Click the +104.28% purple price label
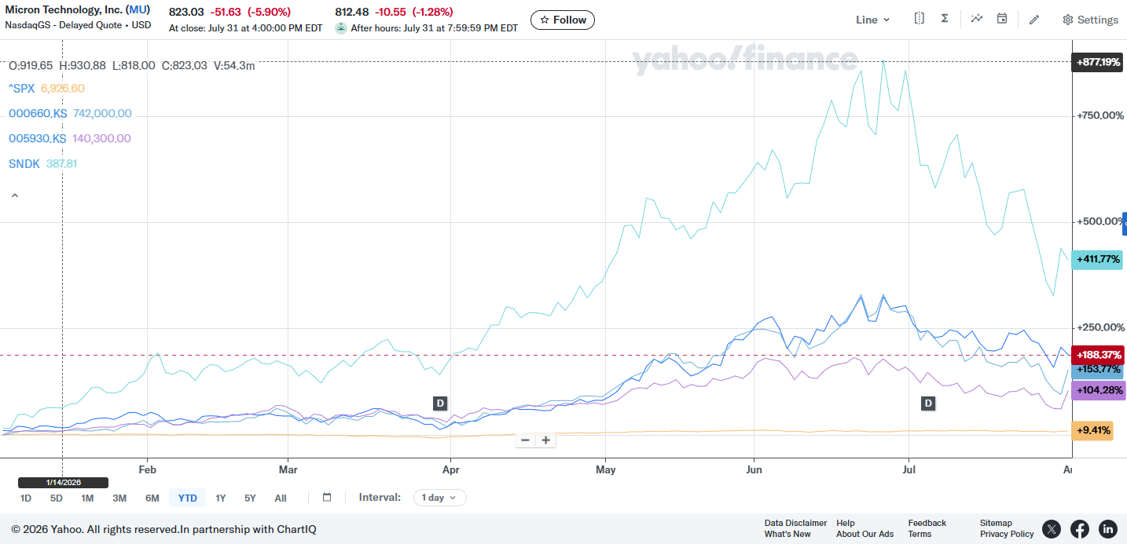 tap(1098, 391)
